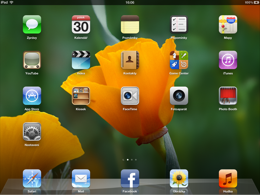Open the App Store
260x195 pixels.
[32, 96]
